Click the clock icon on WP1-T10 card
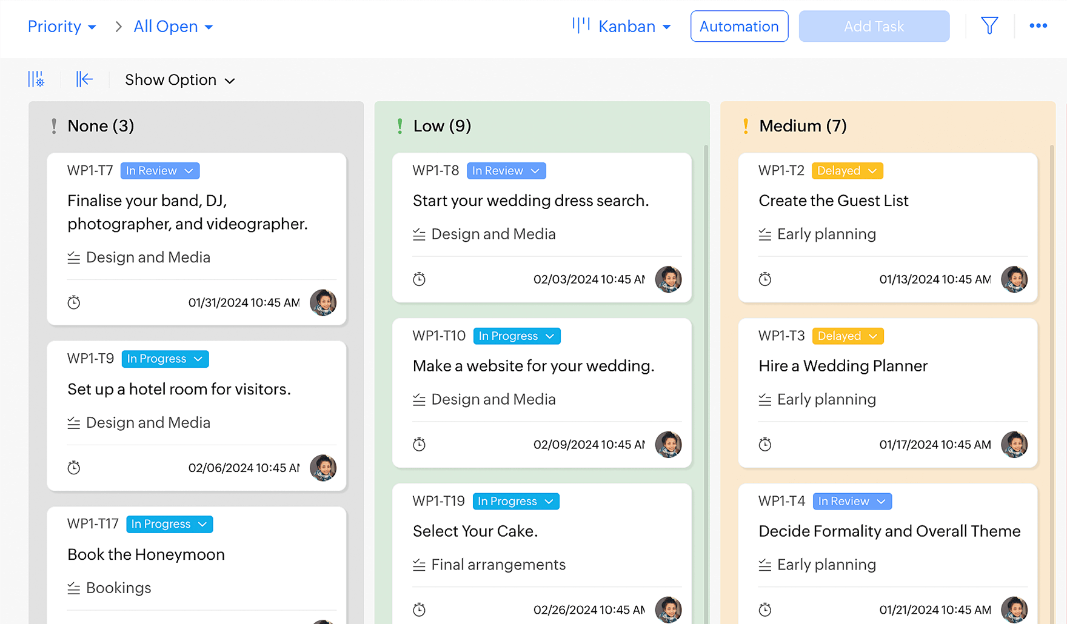Screen dimensions: 1067x624 click(419, 445)
